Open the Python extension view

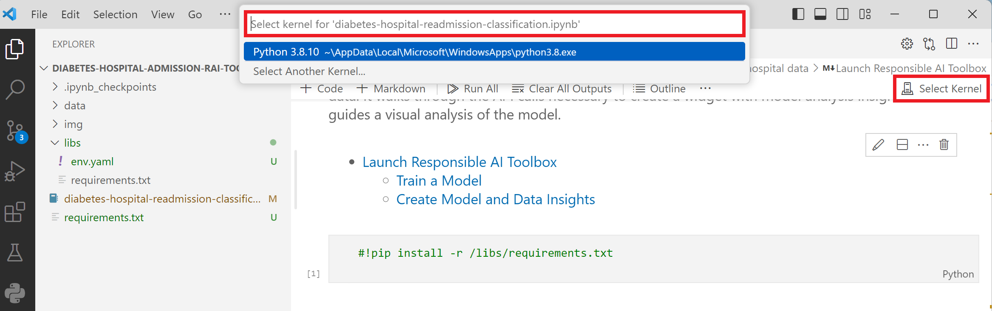pyautogui.click(x=15, y=293)
